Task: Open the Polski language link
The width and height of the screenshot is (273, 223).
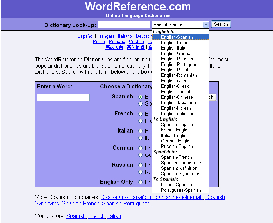Action: tap(99, 41)
